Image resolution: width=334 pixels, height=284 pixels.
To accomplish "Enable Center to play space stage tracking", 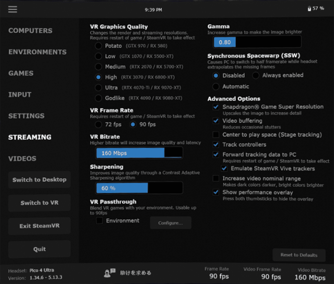I will coord(216,135).
